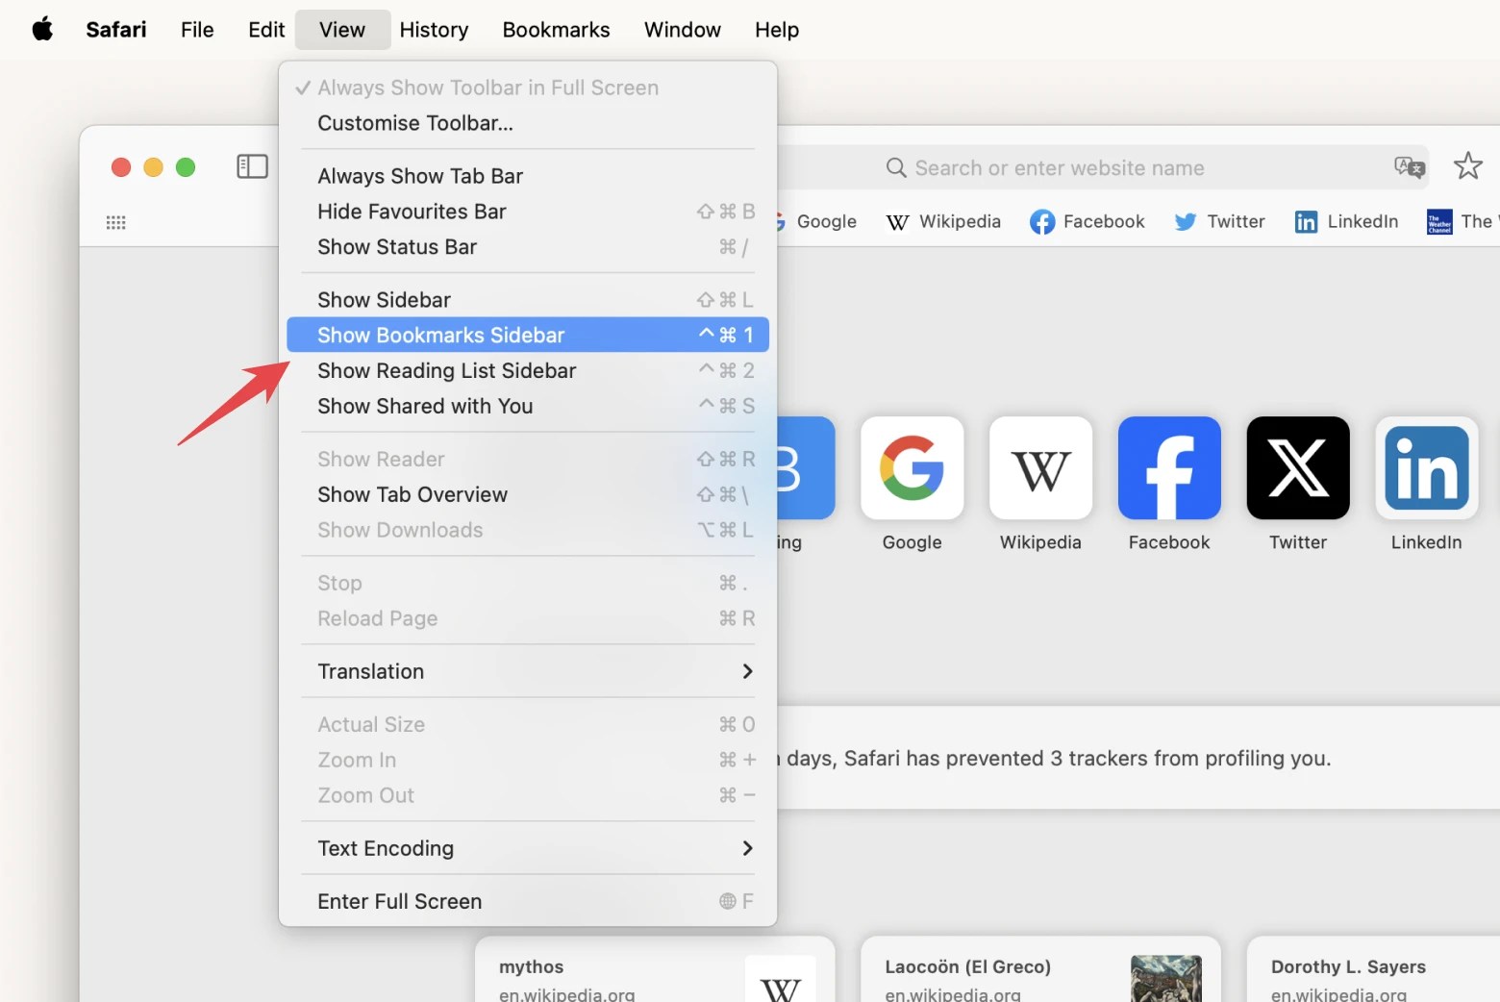
Task: Enable Always Show Tab Bar
Action: [419, 175]
